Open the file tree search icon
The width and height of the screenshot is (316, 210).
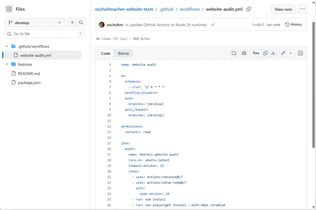(81, 22)
